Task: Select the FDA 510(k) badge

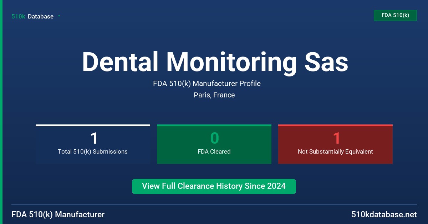Action: (395, 15)
